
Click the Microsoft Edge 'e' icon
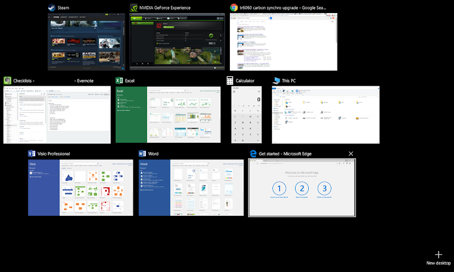253,154
